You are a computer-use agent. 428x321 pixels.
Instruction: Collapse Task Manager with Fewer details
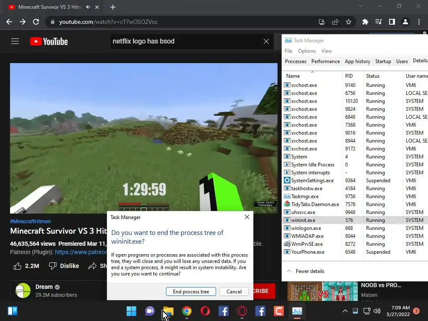click(x=306, y=271)
